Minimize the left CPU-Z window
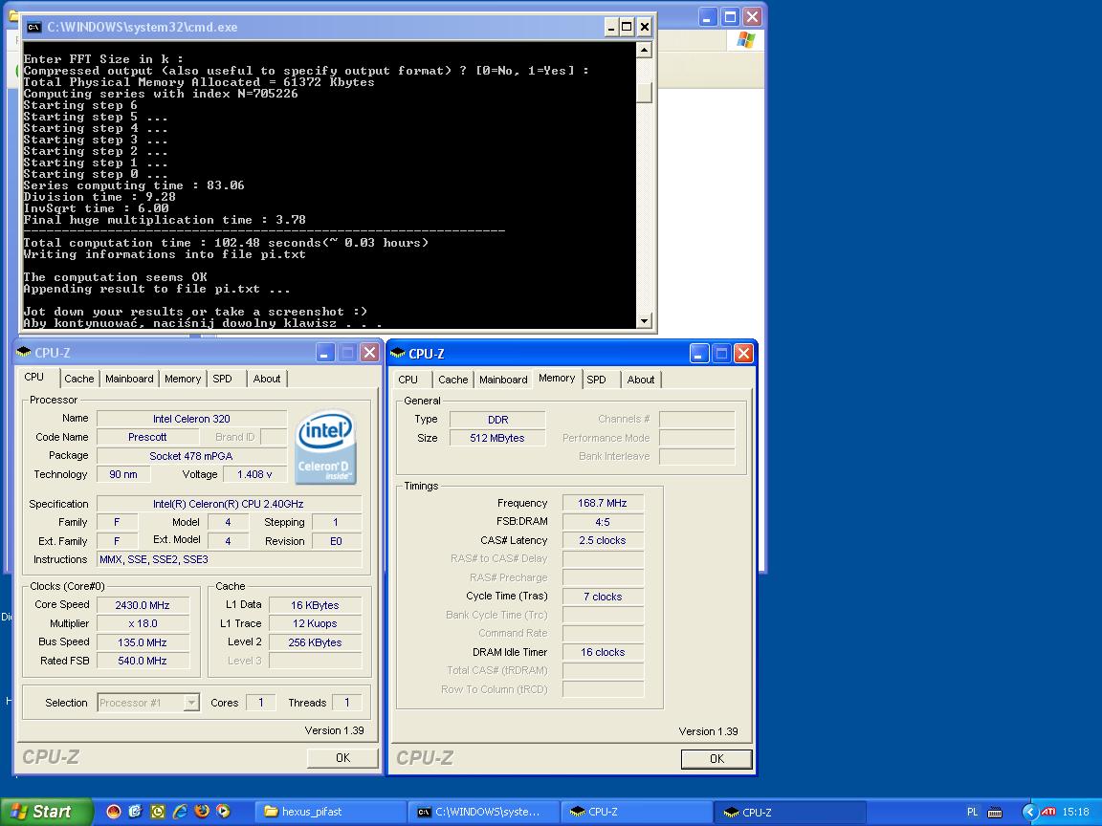Screen dimensions: 1102x826 pyautogui.click(x=324, y=353)
